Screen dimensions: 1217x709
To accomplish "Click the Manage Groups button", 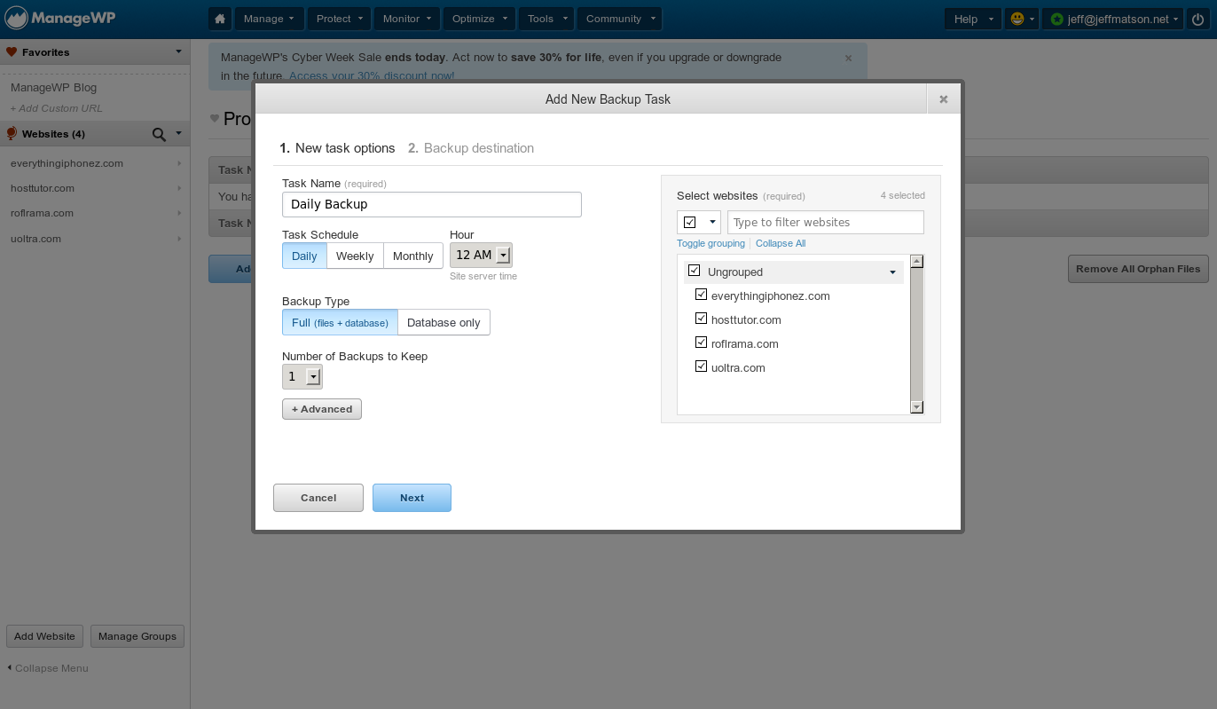I will [137, 636].
